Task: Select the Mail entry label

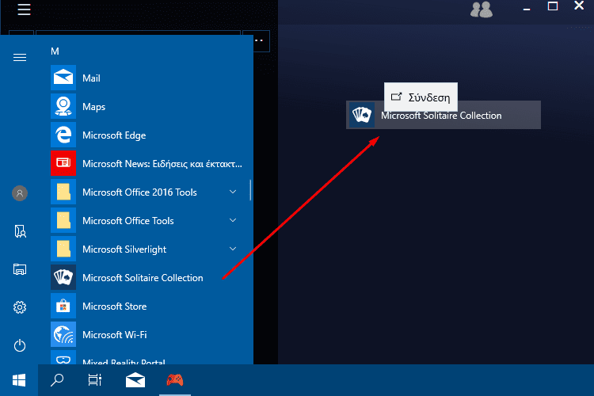Action: 91,78
